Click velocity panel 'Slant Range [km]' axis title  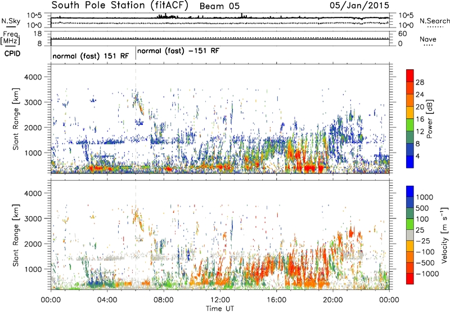(x=16, y=235)
